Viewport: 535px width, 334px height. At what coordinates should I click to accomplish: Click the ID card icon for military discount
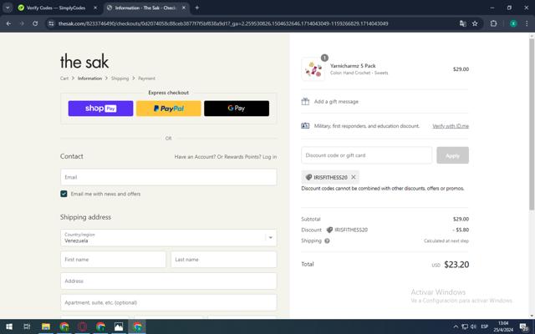tap(305, 126)
